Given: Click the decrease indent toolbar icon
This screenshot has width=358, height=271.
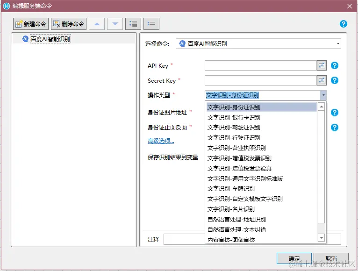Looking at the screenshot, I should pos(151,24).
